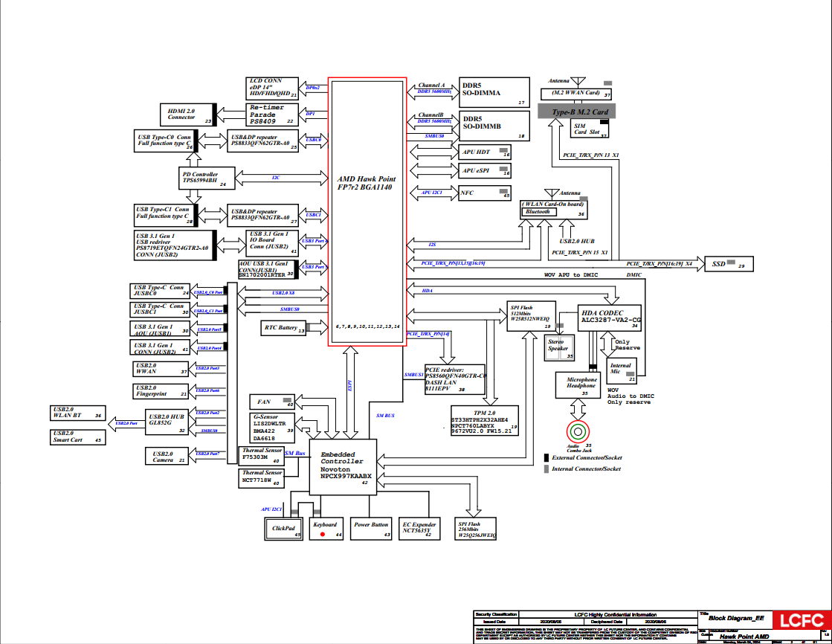Click the black External Connector/Socket legend square
This screenshot has height=644, width=832.
pyautogui.click(x=546, y=457)
